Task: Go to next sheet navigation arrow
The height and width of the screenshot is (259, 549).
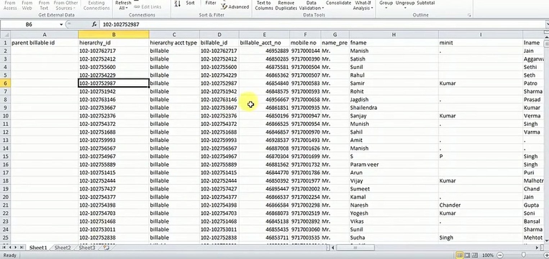Action: pos(16,247)
